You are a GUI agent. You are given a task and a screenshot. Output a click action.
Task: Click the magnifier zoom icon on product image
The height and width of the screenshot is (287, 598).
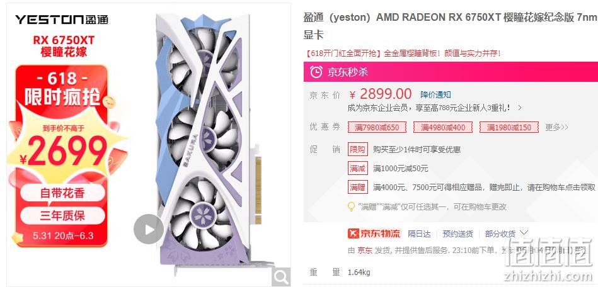tap(281, 277)
